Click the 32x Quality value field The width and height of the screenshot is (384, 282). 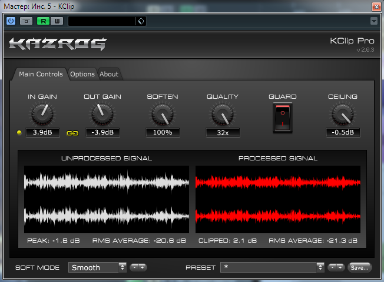tap(223, 132)
